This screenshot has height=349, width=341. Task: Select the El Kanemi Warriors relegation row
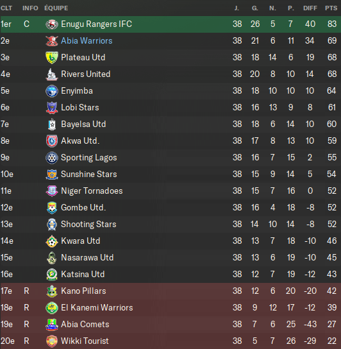(170, 307)
